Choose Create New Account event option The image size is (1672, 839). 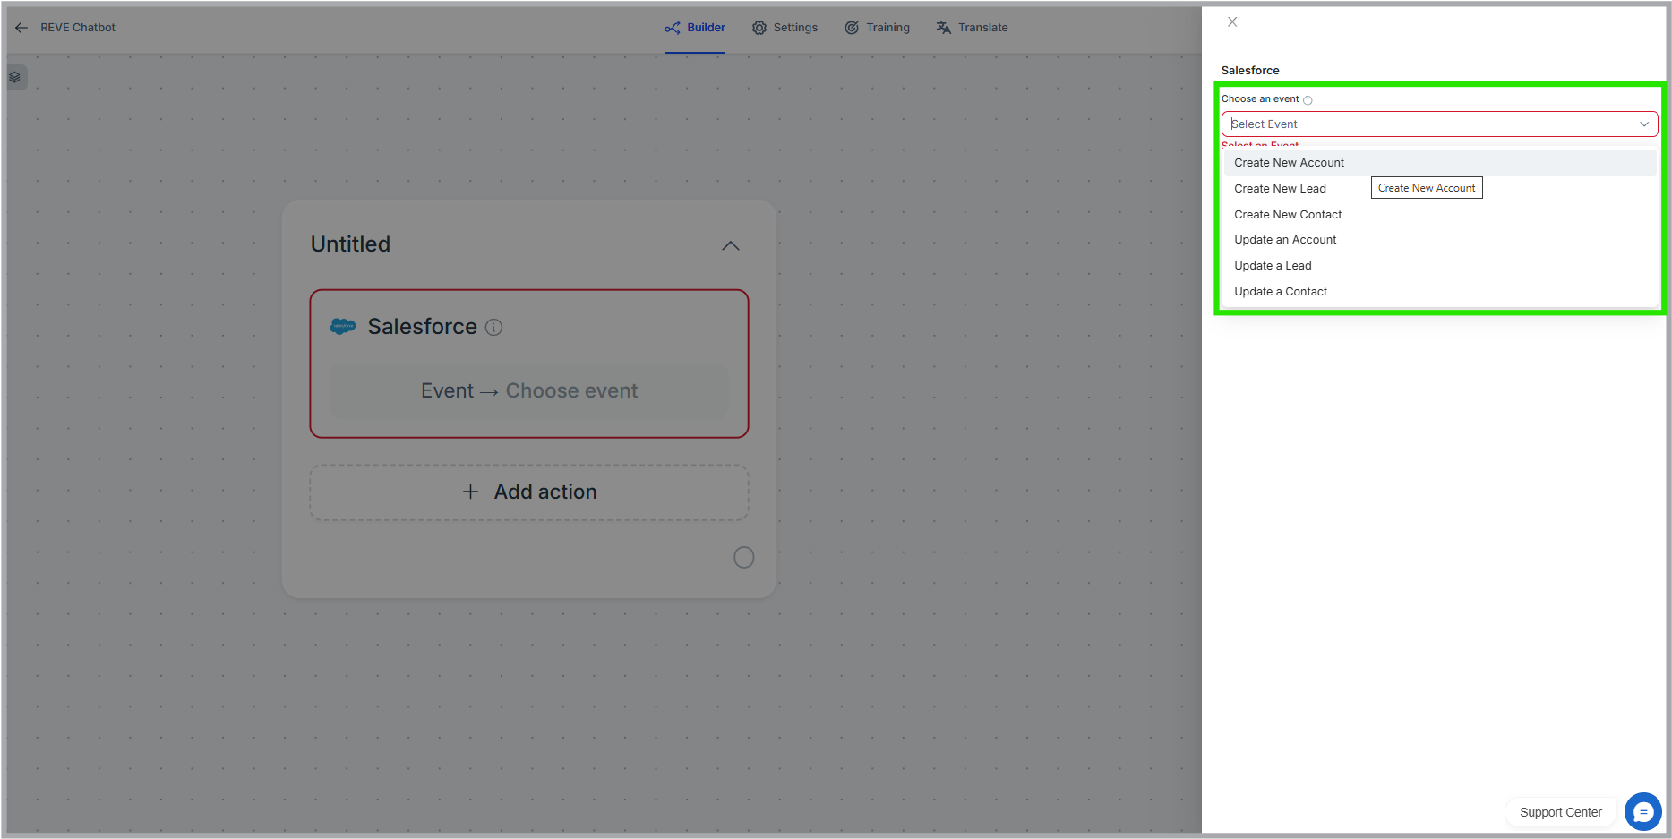click(x=1439, y=163)
